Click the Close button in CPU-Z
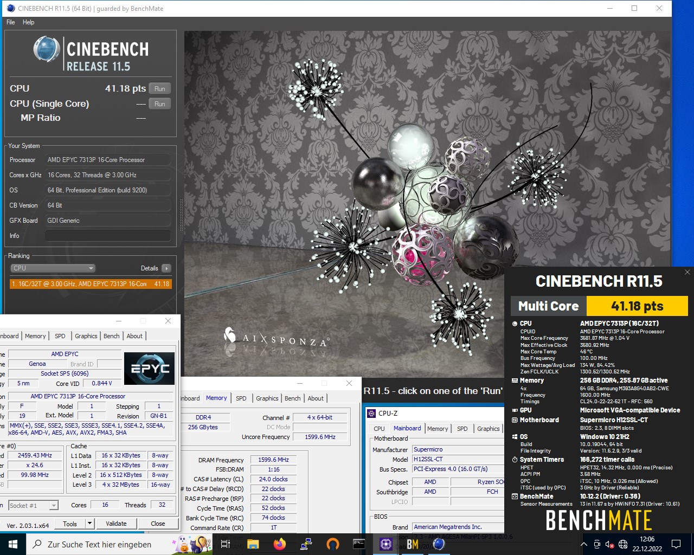Image resolution: width=694 pixels, height=555 pixels. (x=158, y=524)
